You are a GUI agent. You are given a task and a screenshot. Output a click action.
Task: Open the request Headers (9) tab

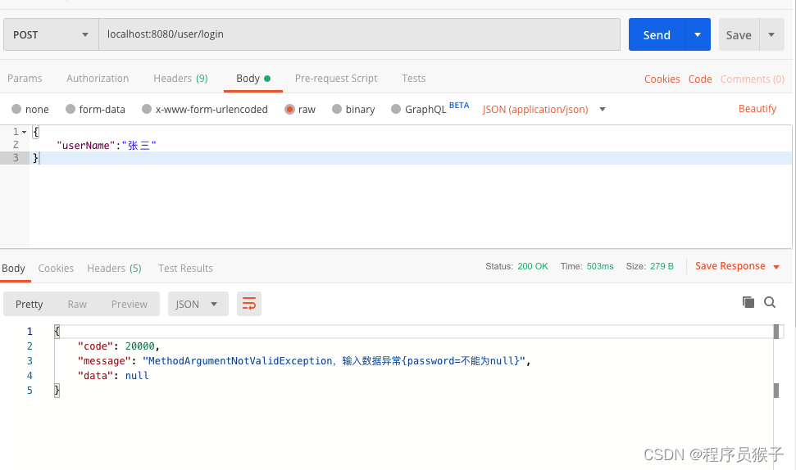pyautogui.click(x=180, y=79)
